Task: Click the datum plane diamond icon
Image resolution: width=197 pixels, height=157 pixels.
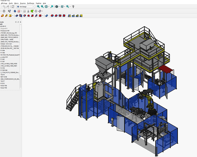Action: [x=40, y=11]
